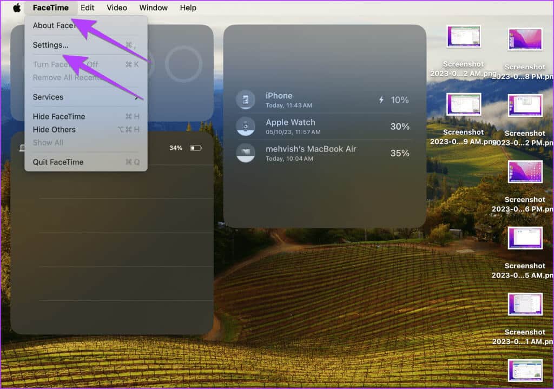Select Screenshot 2023-0...2 PM thumbnail
Viewport: 554px width, 389px height.
point(525,106)
